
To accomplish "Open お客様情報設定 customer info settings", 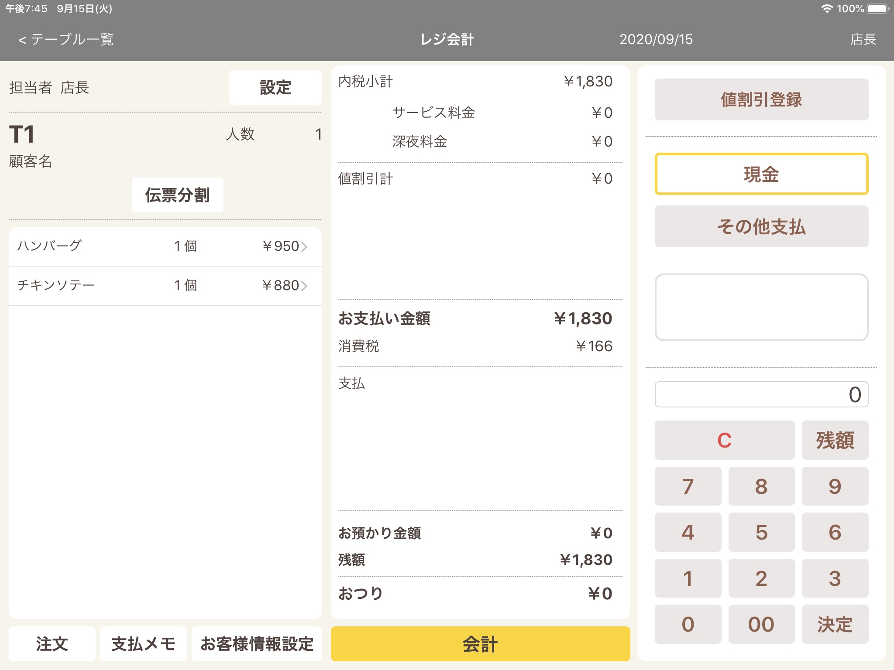I will (x=257, y=644).
